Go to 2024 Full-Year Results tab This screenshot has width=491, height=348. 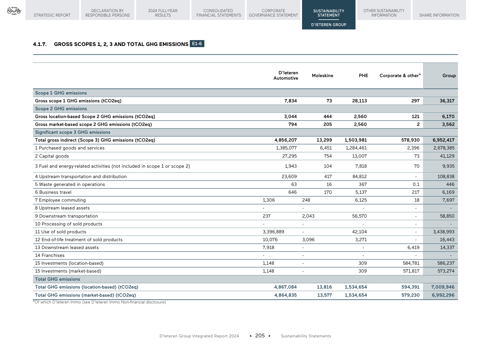click(163, 10)
